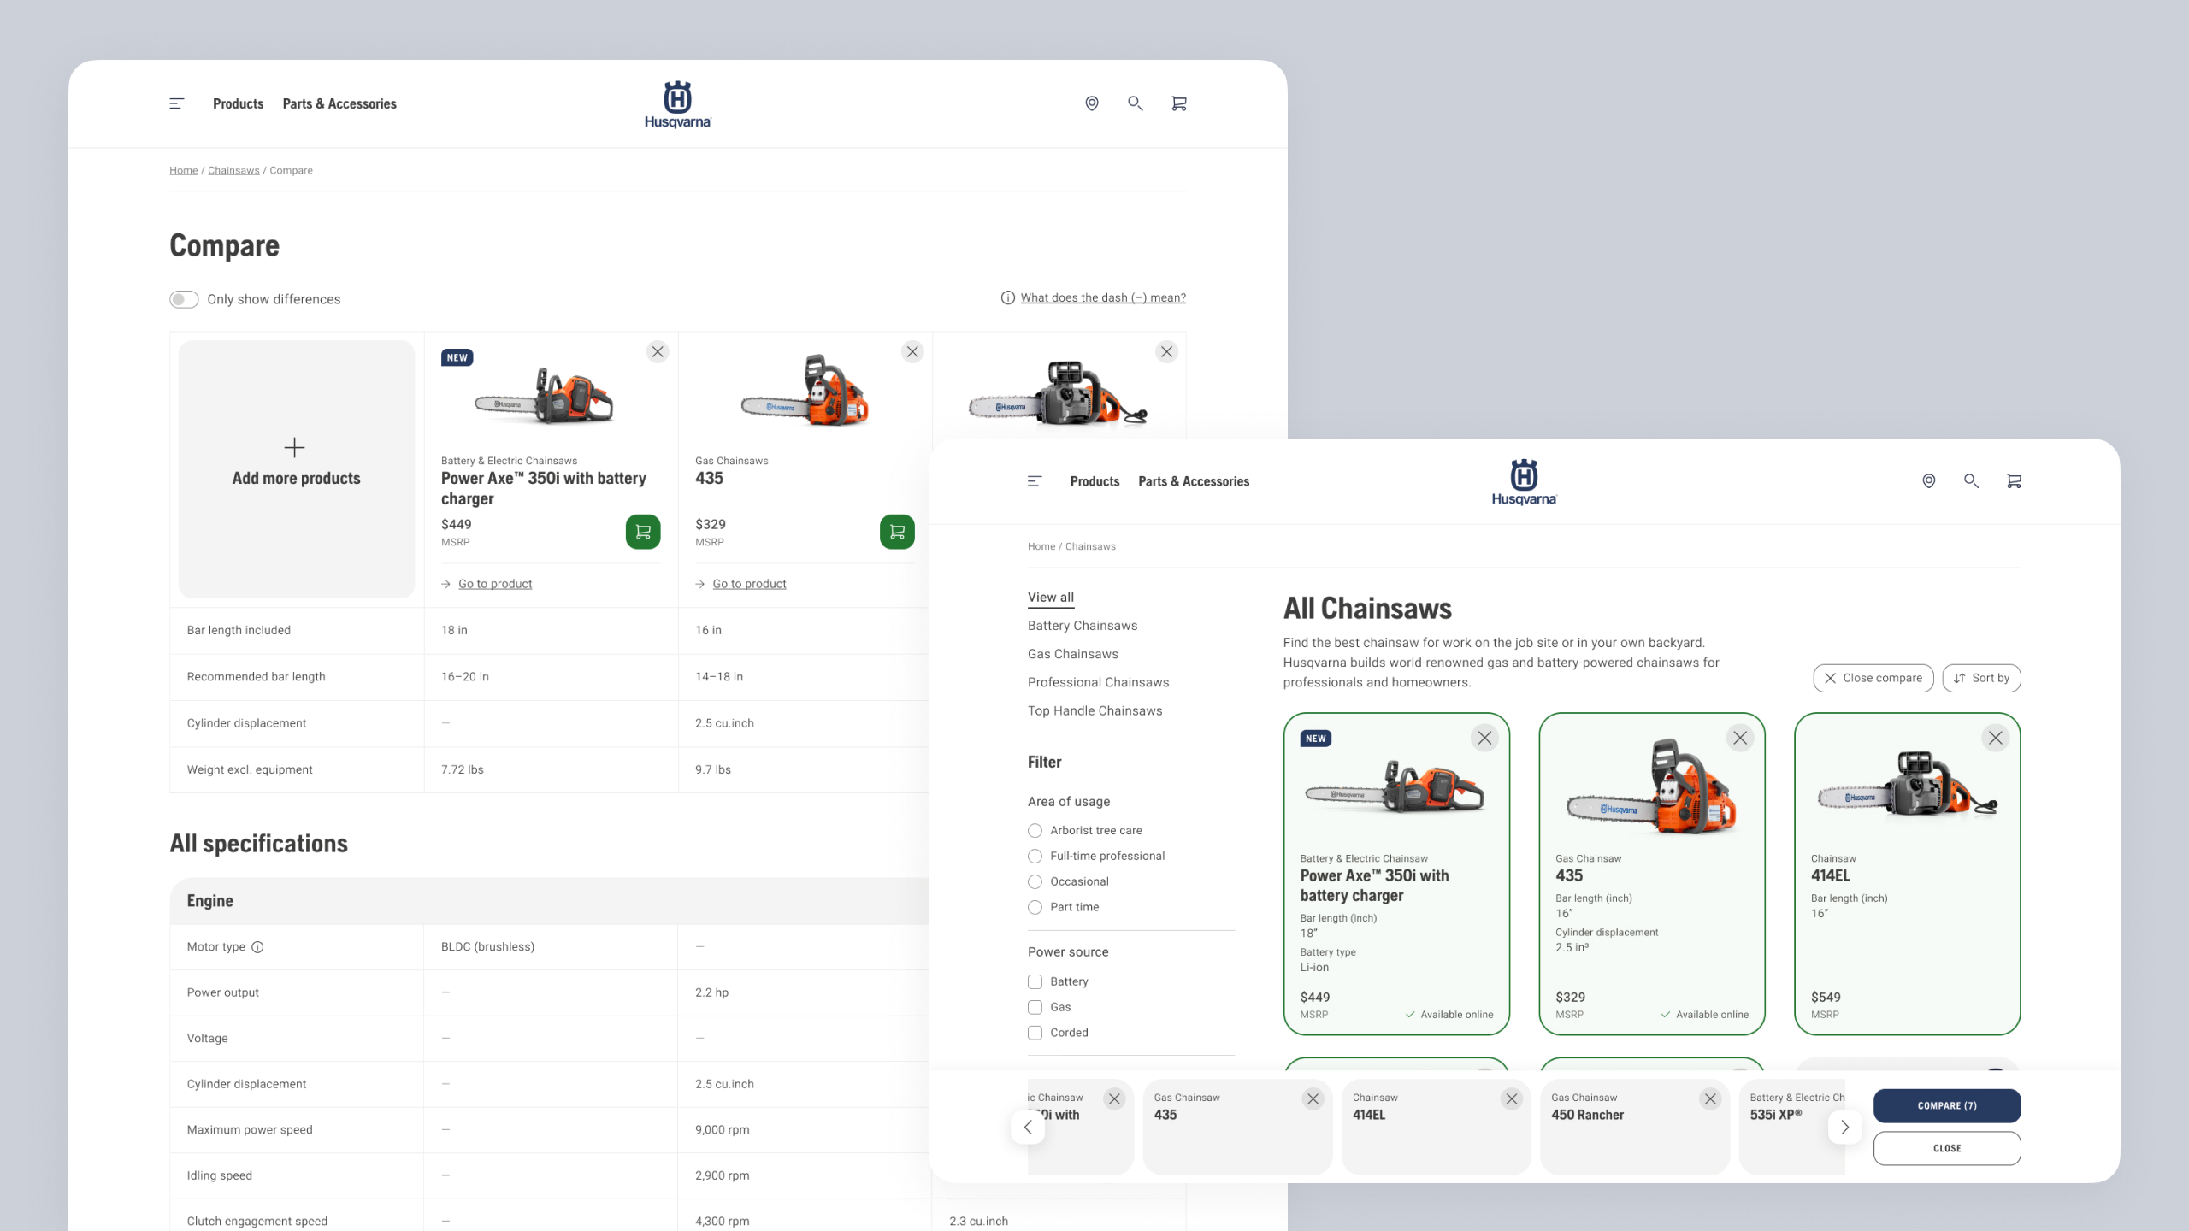Open Products menu in Compare window
Image resolution: width=2189 pixels, height=1231 pixels.
click(x=238, y=103)
